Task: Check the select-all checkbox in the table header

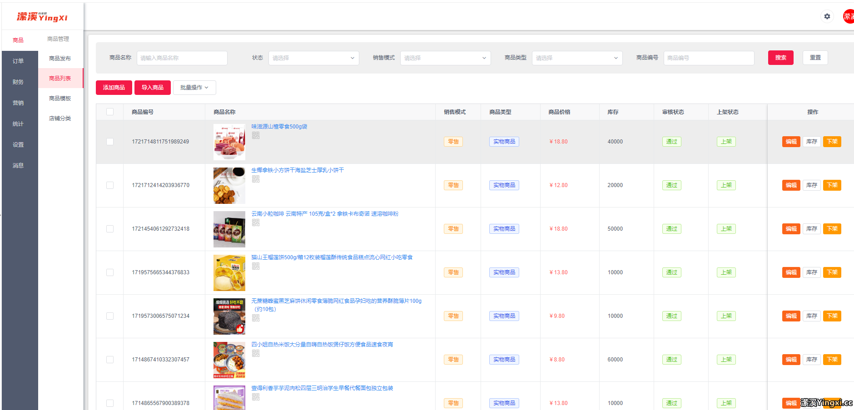Action: 109,111
